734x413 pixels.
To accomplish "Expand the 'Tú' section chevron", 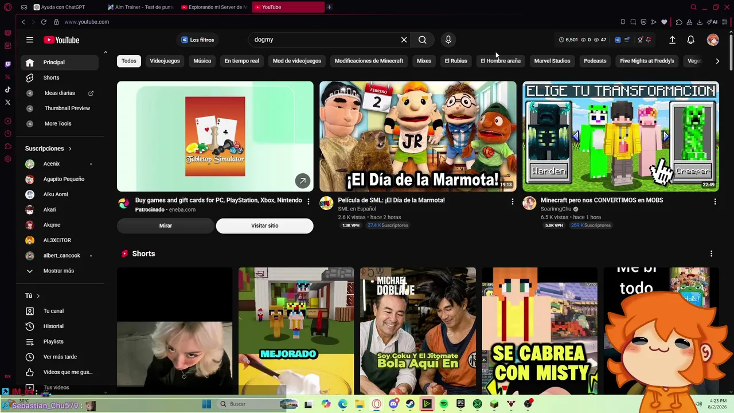I will pos(38,296).
